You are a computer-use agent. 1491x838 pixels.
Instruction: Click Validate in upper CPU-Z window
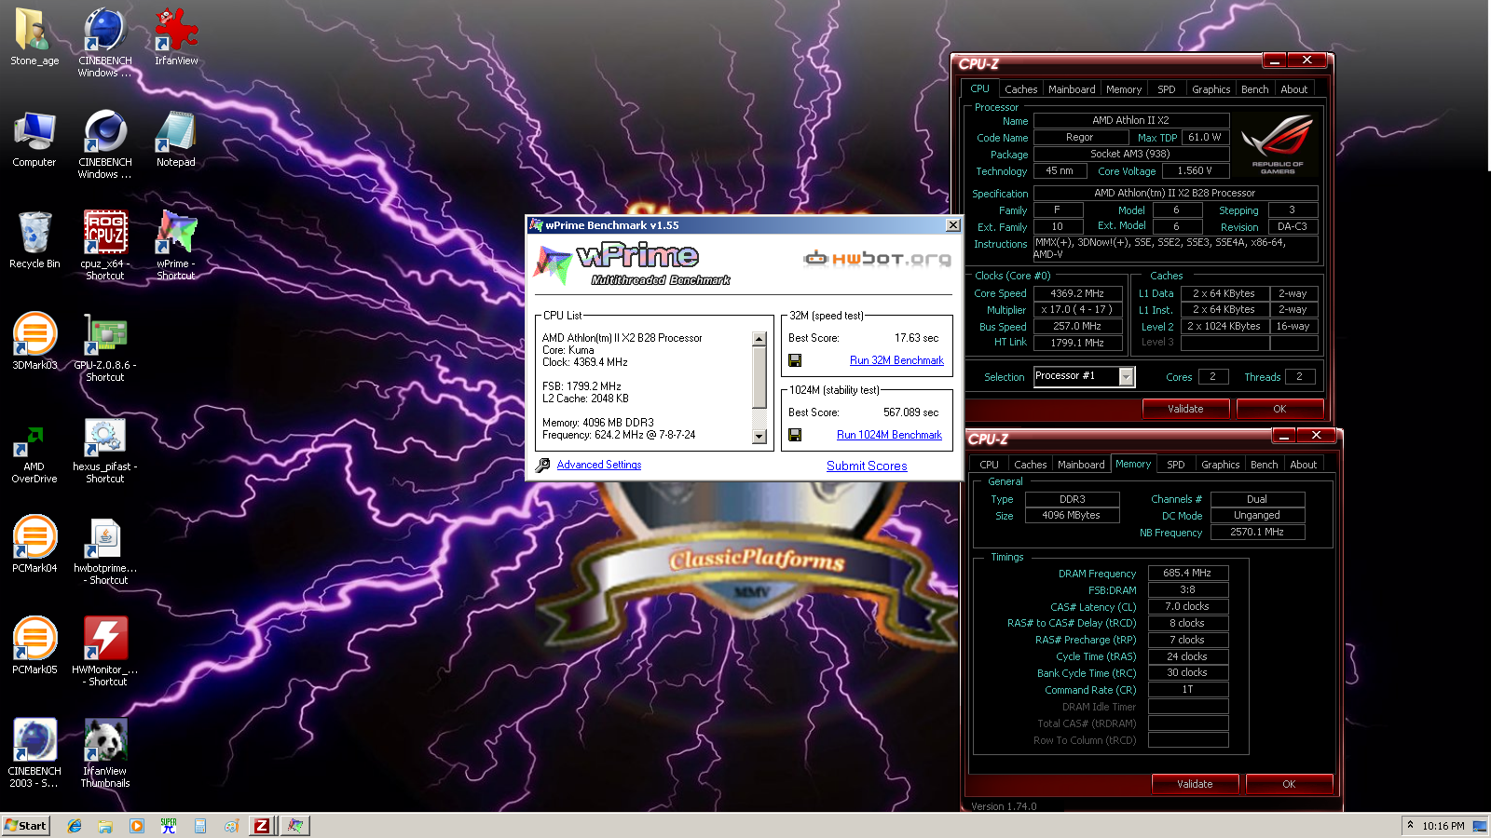point(1185,409)
